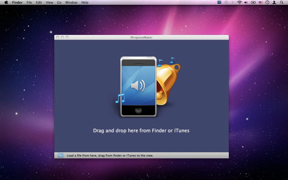Open the Help menu
The height and width of the screenshot is (180, 288).
[85, 3]
